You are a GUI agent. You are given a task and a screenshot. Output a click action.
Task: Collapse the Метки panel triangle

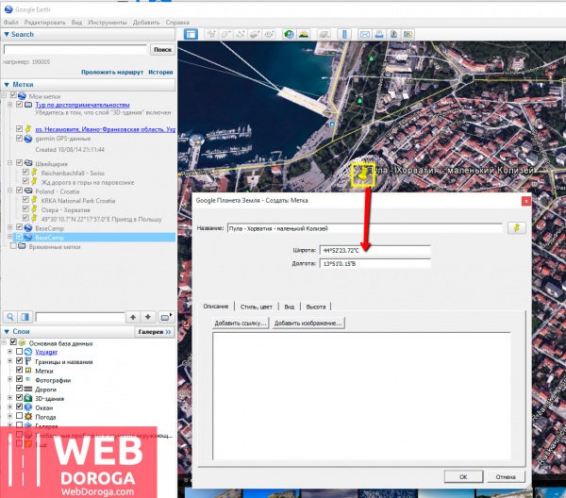7,85
